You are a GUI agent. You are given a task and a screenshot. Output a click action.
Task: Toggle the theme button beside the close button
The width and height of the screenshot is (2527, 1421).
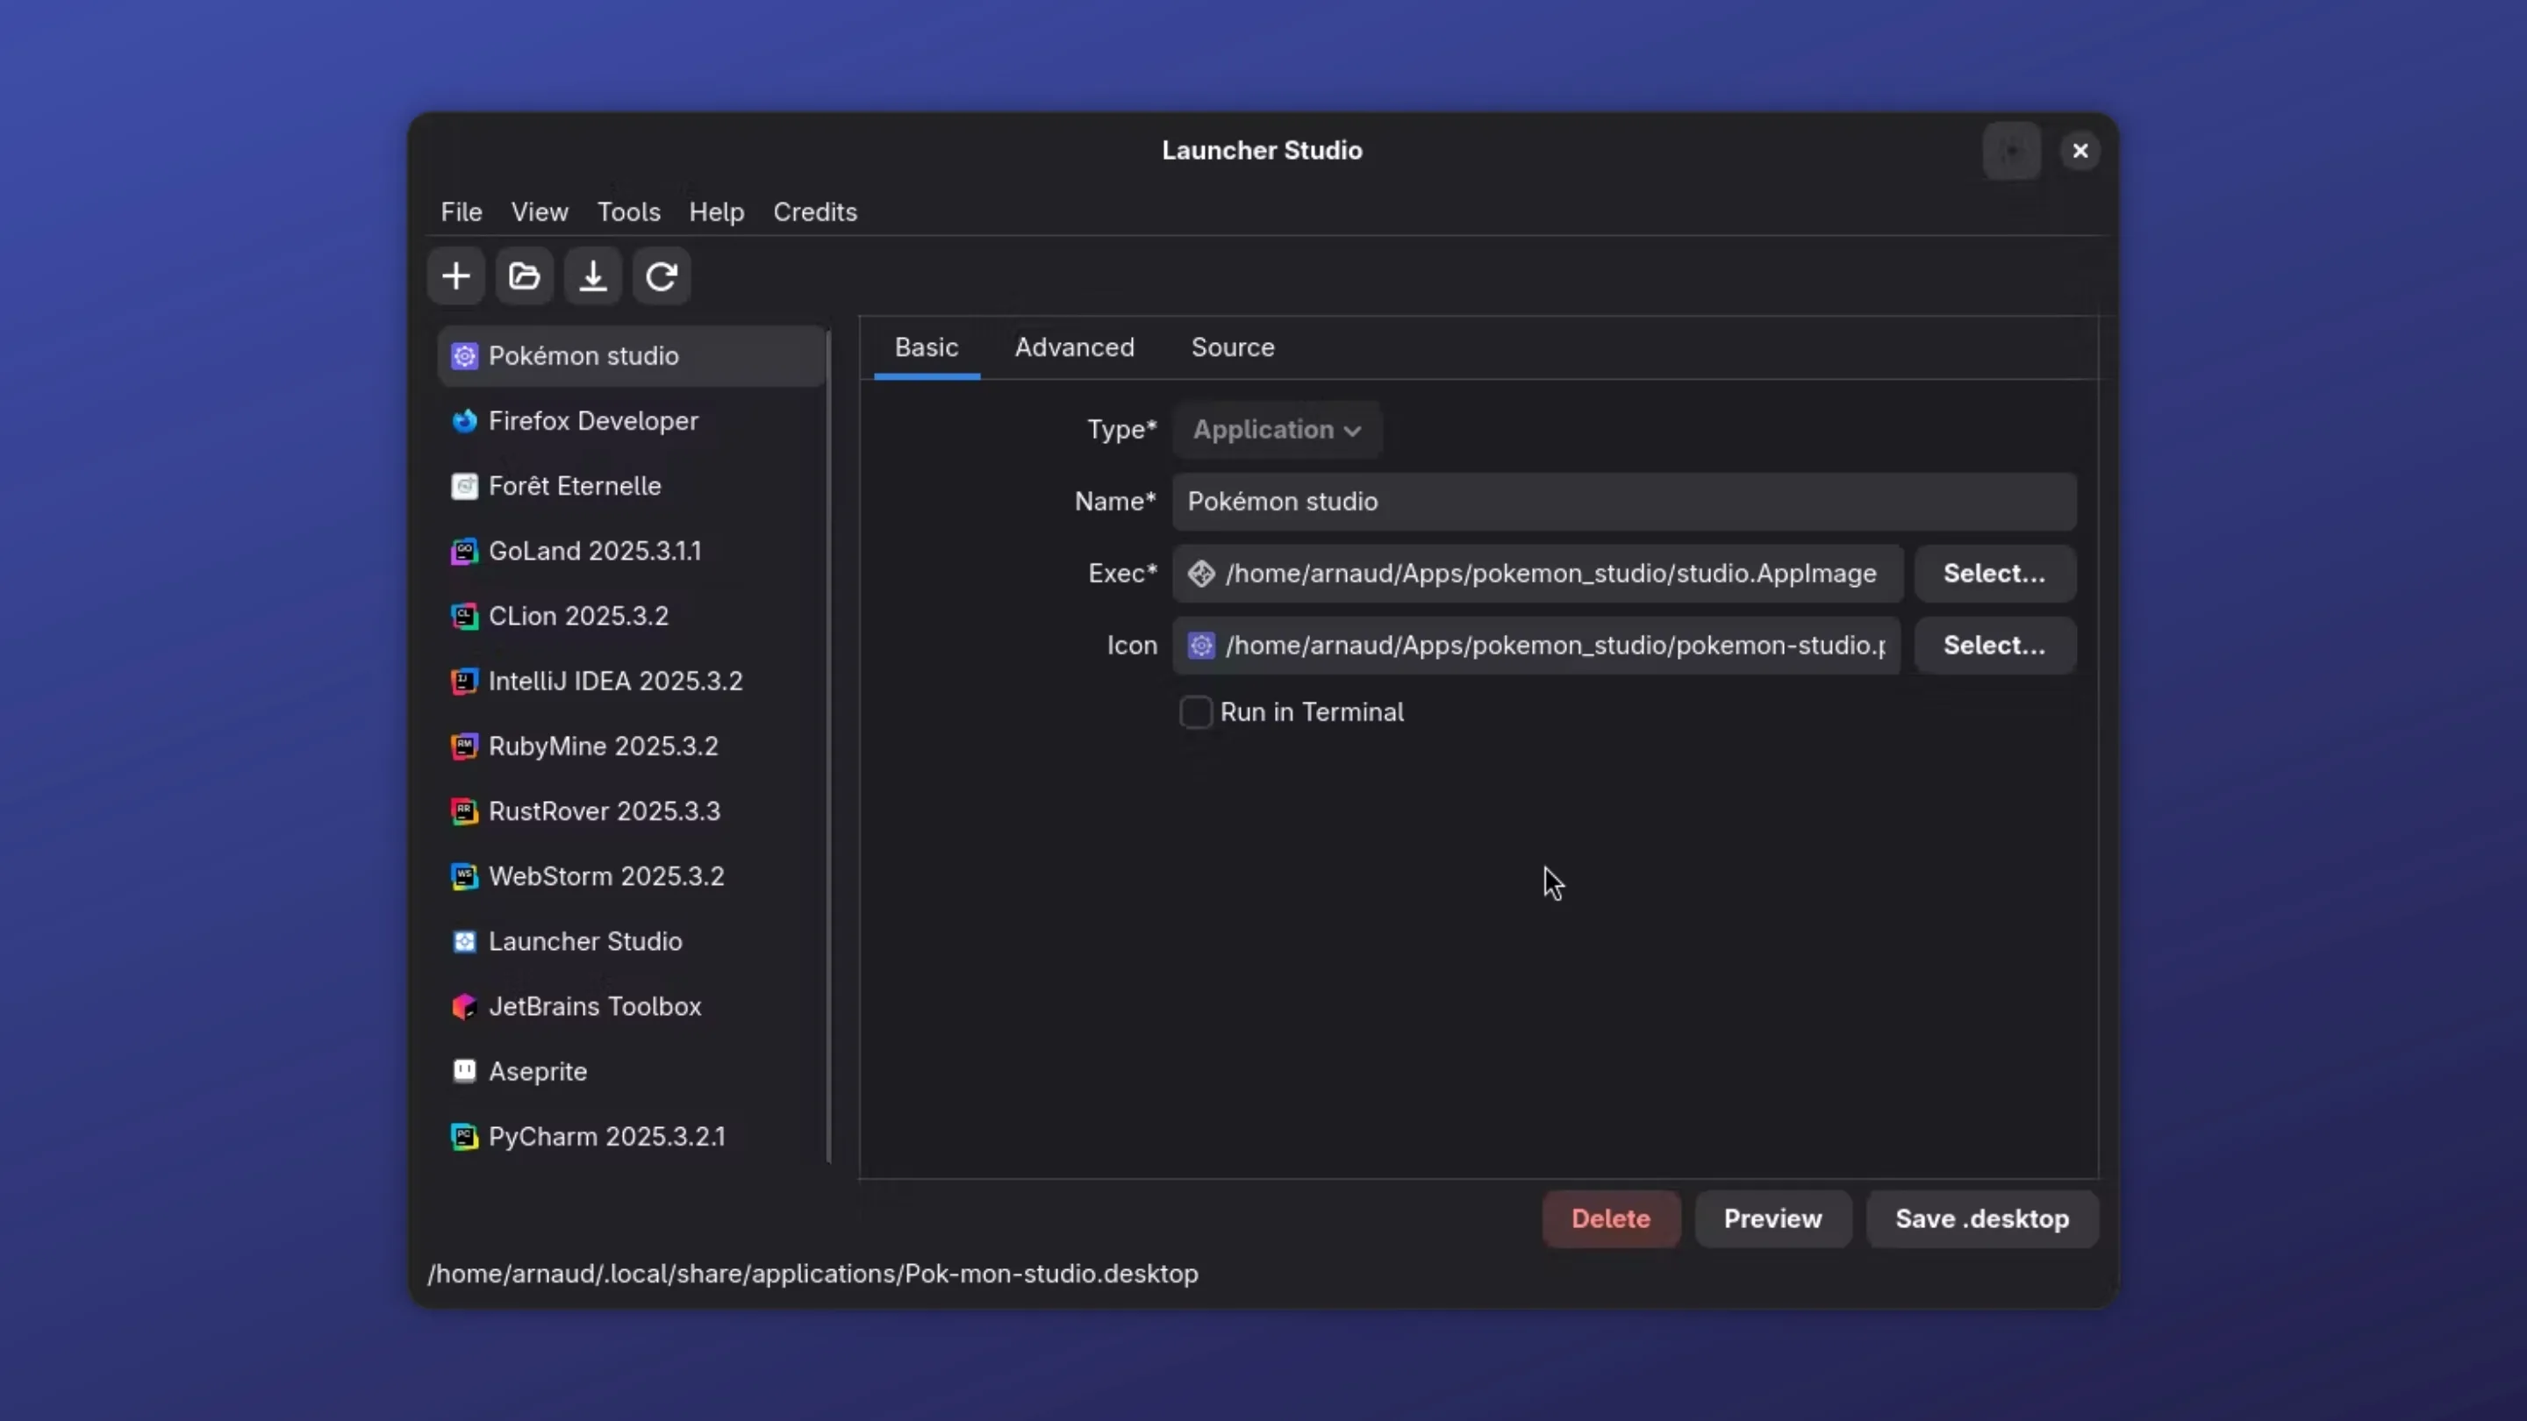(x=2011, y=151)
